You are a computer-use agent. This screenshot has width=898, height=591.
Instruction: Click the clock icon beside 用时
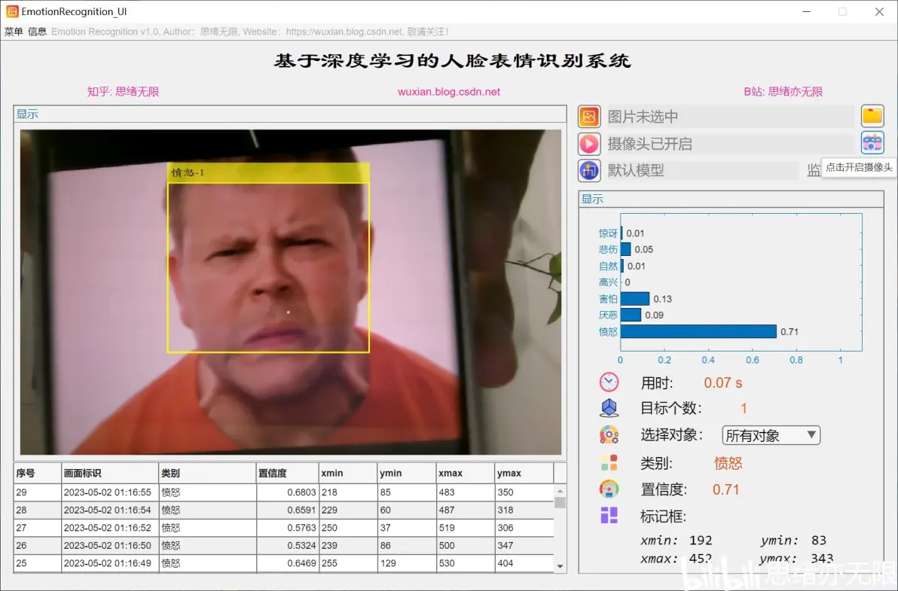pyautogui.click(x=609, y=382)
